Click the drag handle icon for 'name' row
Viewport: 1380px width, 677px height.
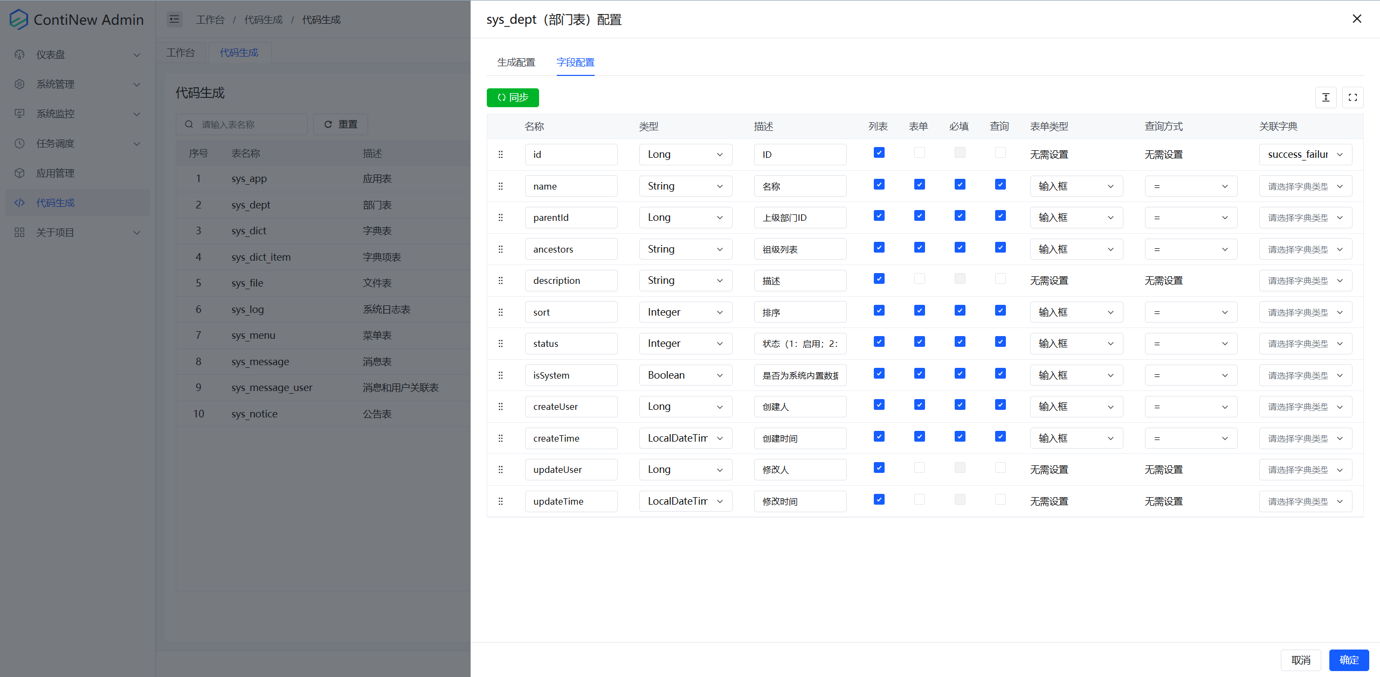tap(501, 185)
